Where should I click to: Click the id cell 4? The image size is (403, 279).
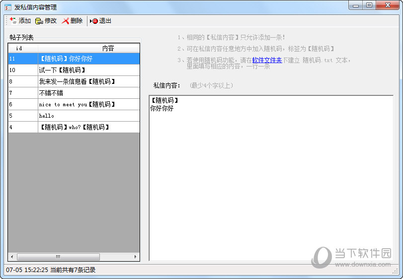pos(23,127)
